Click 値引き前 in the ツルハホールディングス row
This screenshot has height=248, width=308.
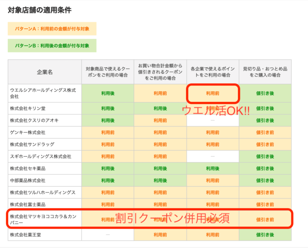point(265,193)
